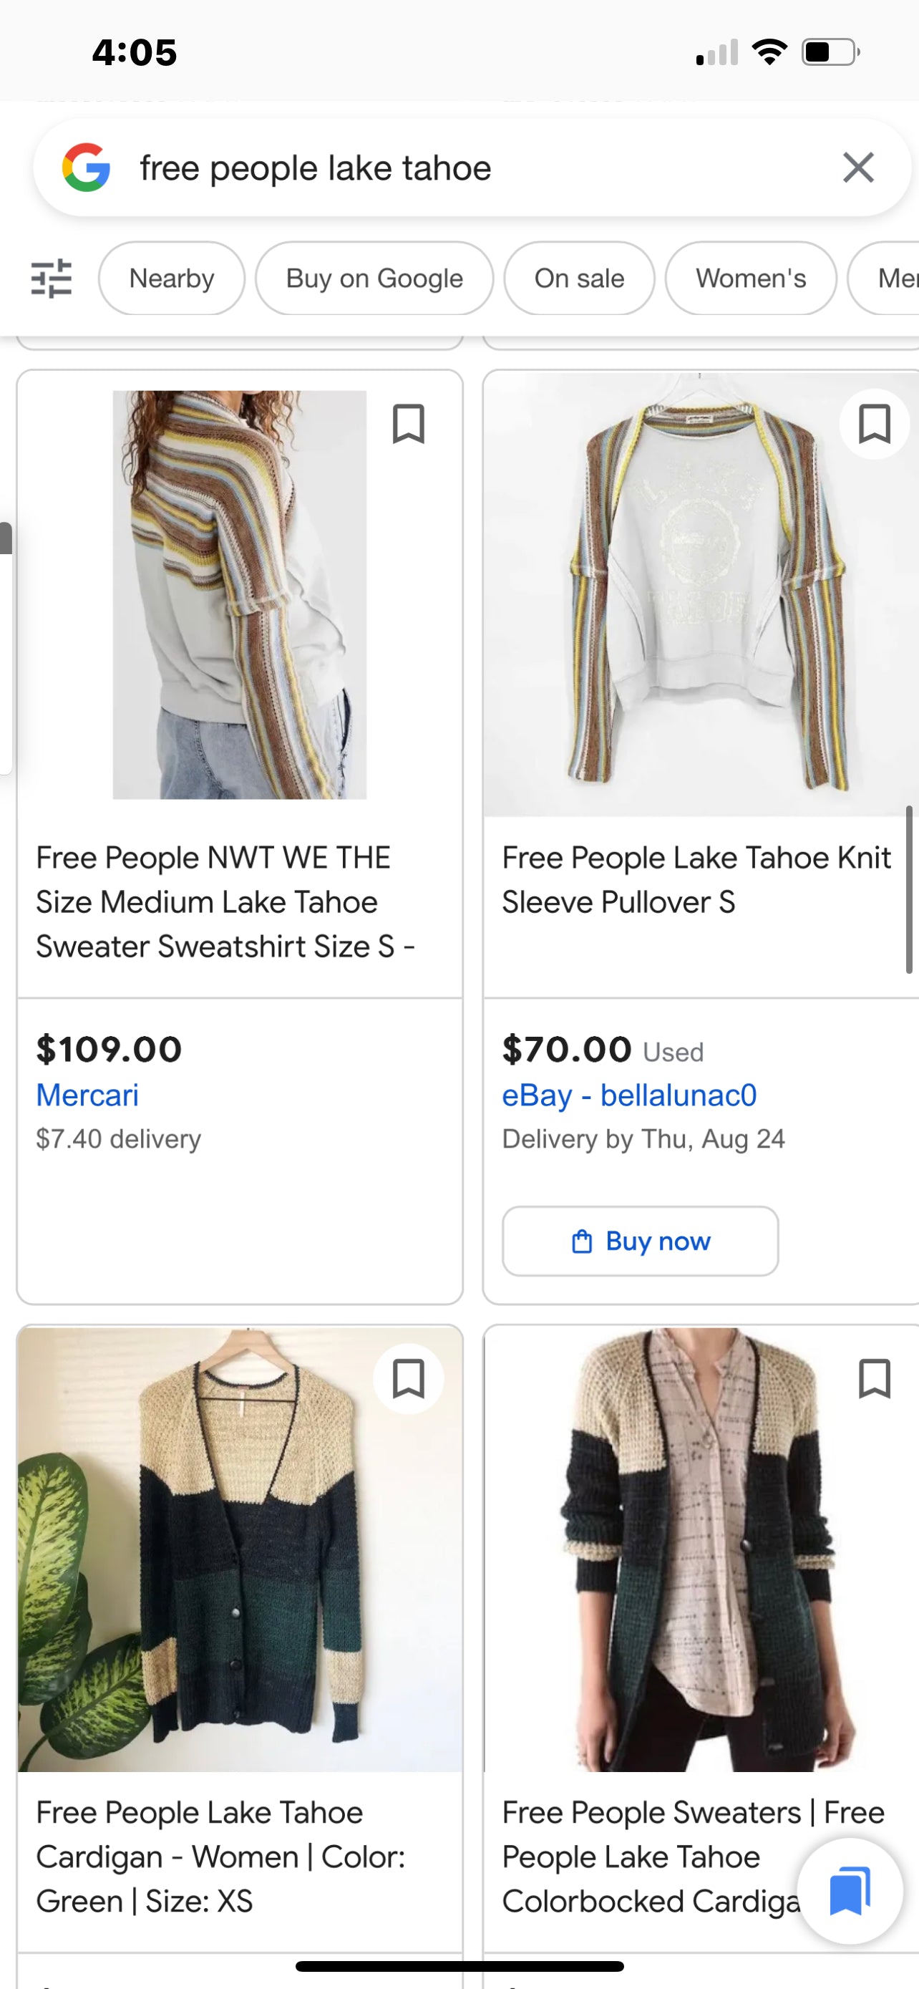Open the Mercari seller link

pyautogui.click(x=87, y=1095)
